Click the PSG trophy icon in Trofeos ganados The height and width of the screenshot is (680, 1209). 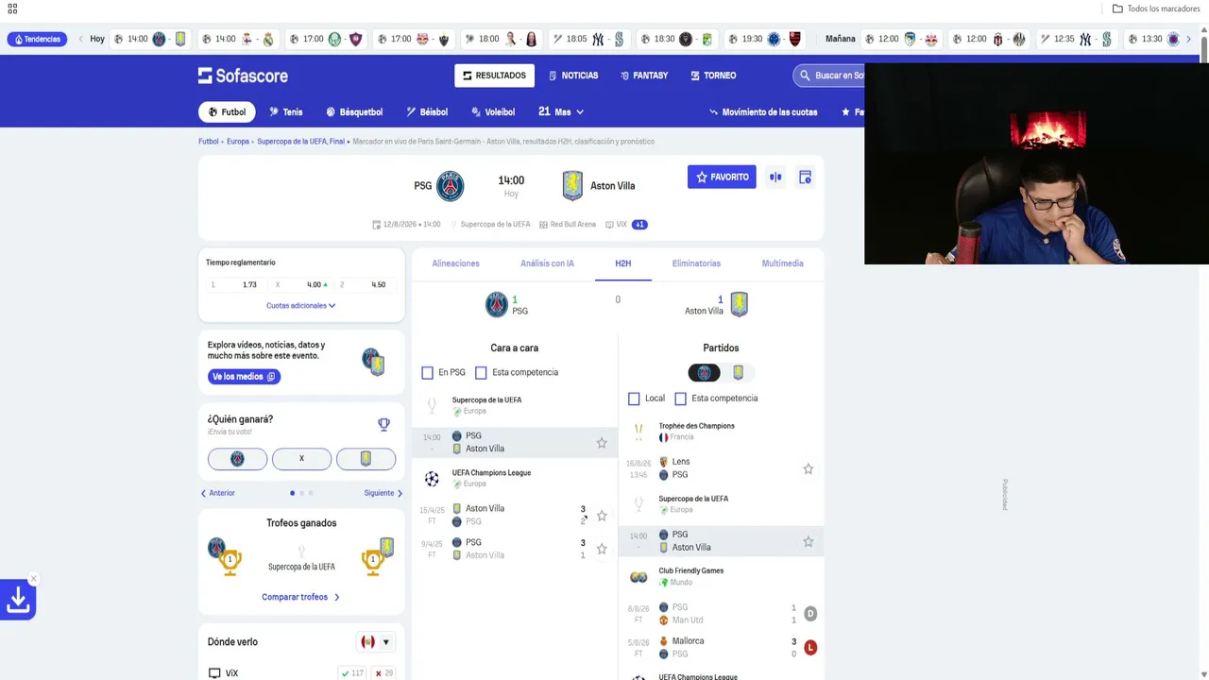[x=229, y=562]
